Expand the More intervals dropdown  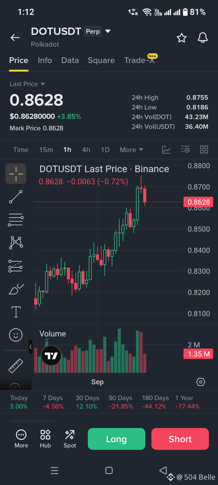[x=131, y=150]
